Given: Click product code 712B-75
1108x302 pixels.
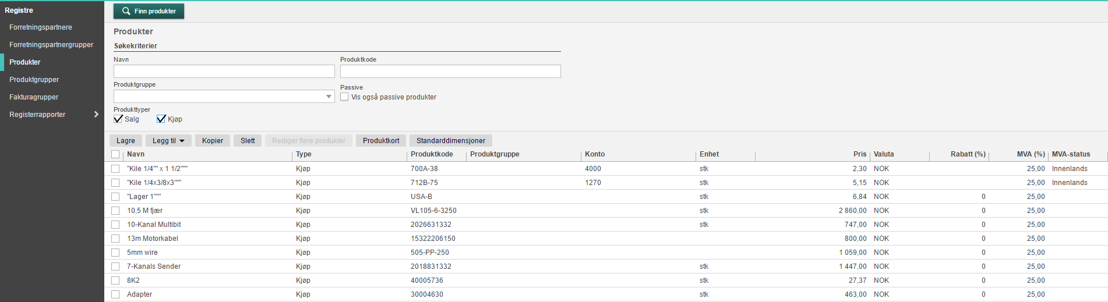Looking at the screenshot, I should pyautogui.click(x=424, y=183).
